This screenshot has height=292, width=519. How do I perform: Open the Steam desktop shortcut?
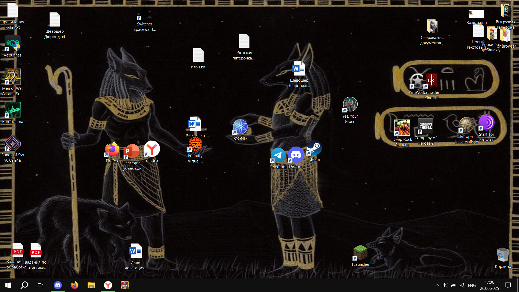coord(314,148)
